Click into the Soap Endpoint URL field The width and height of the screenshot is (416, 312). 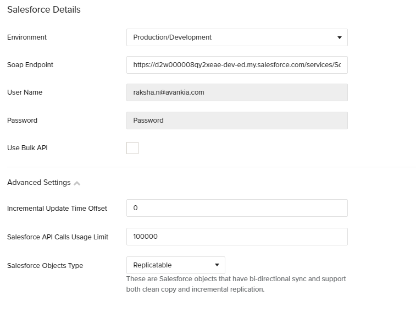point(236,65)
